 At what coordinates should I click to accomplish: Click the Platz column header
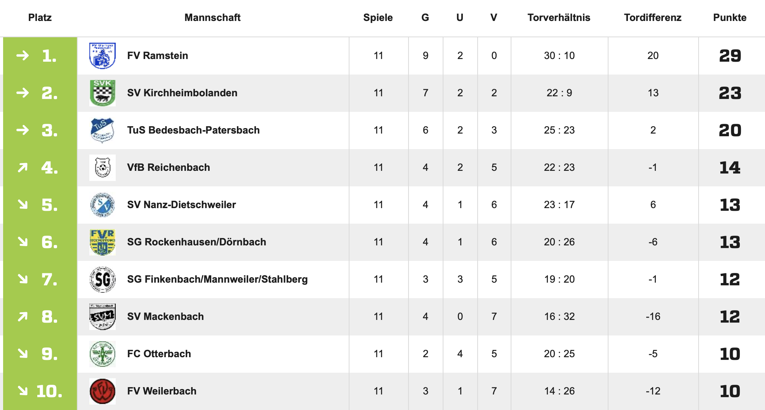(x=40, y=17)
